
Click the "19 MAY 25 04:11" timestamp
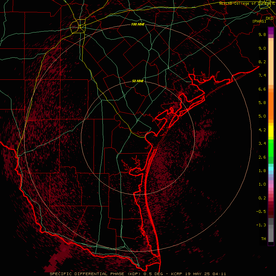(205, 274)
